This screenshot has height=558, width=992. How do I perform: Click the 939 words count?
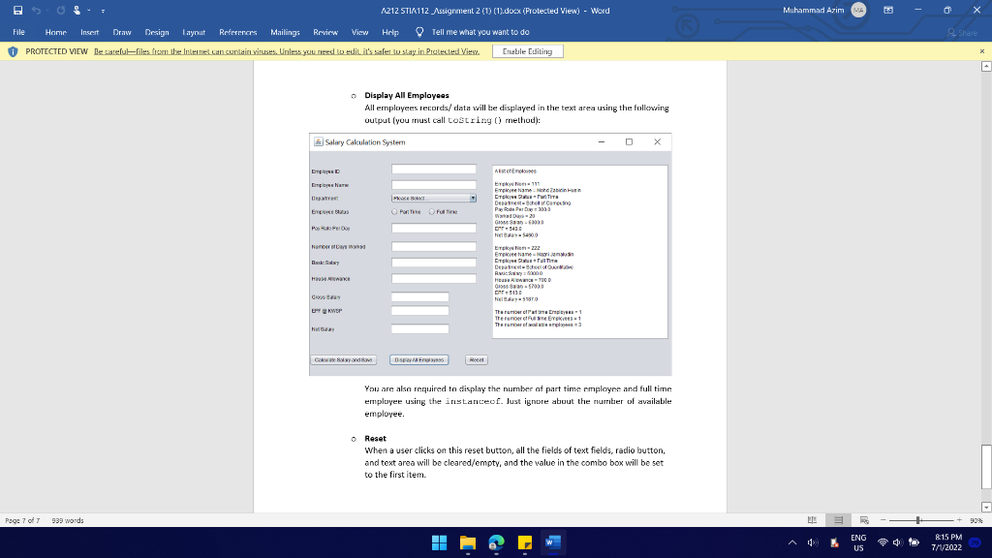coord(68,520)
